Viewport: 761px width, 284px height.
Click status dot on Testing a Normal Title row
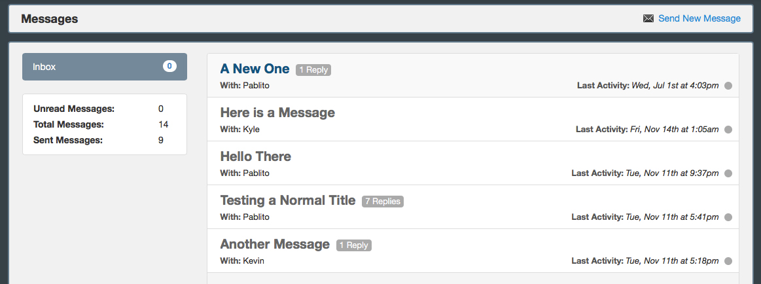point(728,217)
